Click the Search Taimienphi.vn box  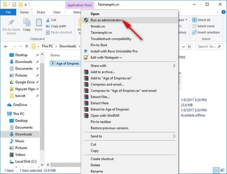click(209, 46)
